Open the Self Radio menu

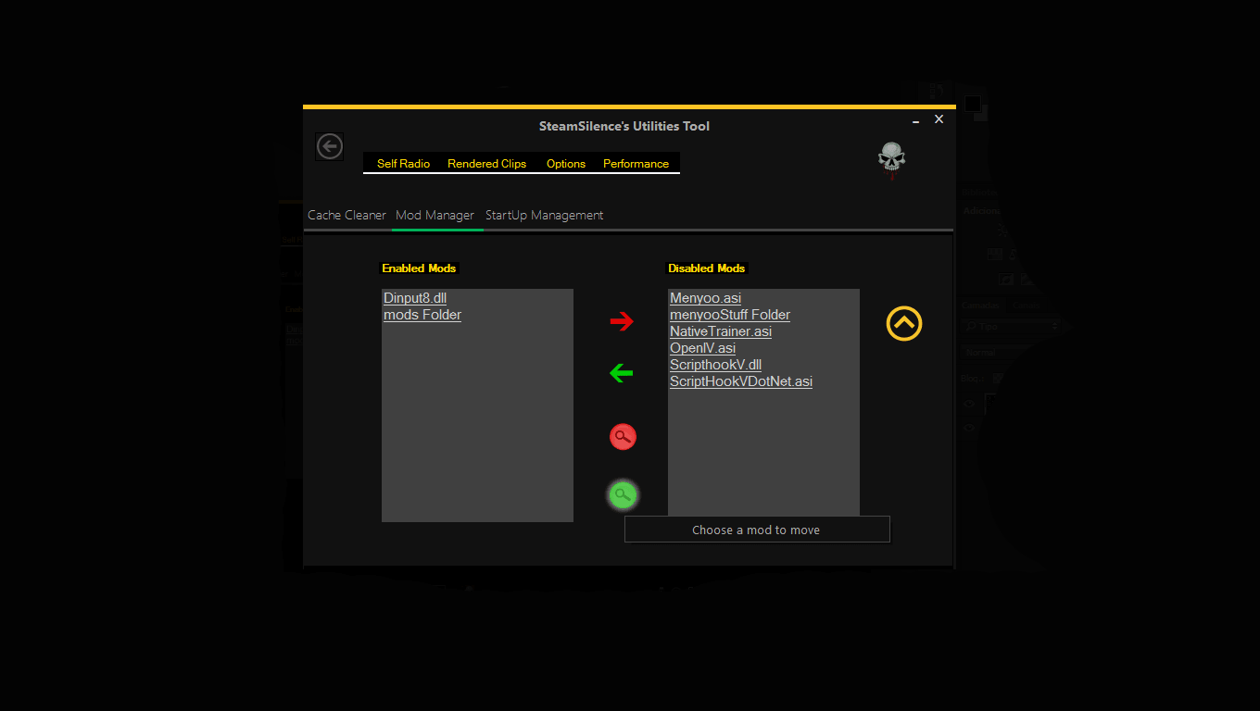pyautogui.click(x=403, y=164)
